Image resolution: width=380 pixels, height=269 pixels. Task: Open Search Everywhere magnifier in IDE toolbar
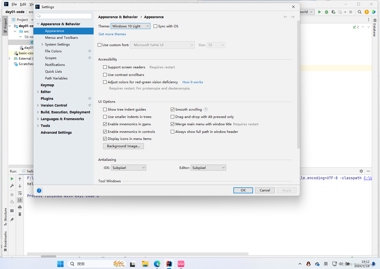(x=359, y=12)
